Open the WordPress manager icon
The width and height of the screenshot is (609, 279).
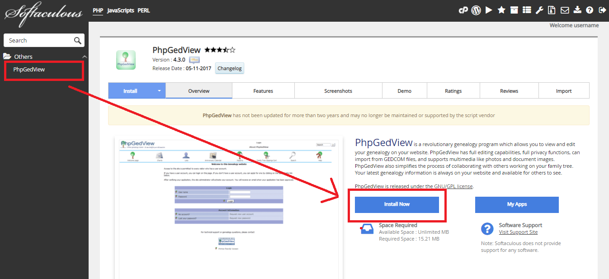(x=476, y=10)
